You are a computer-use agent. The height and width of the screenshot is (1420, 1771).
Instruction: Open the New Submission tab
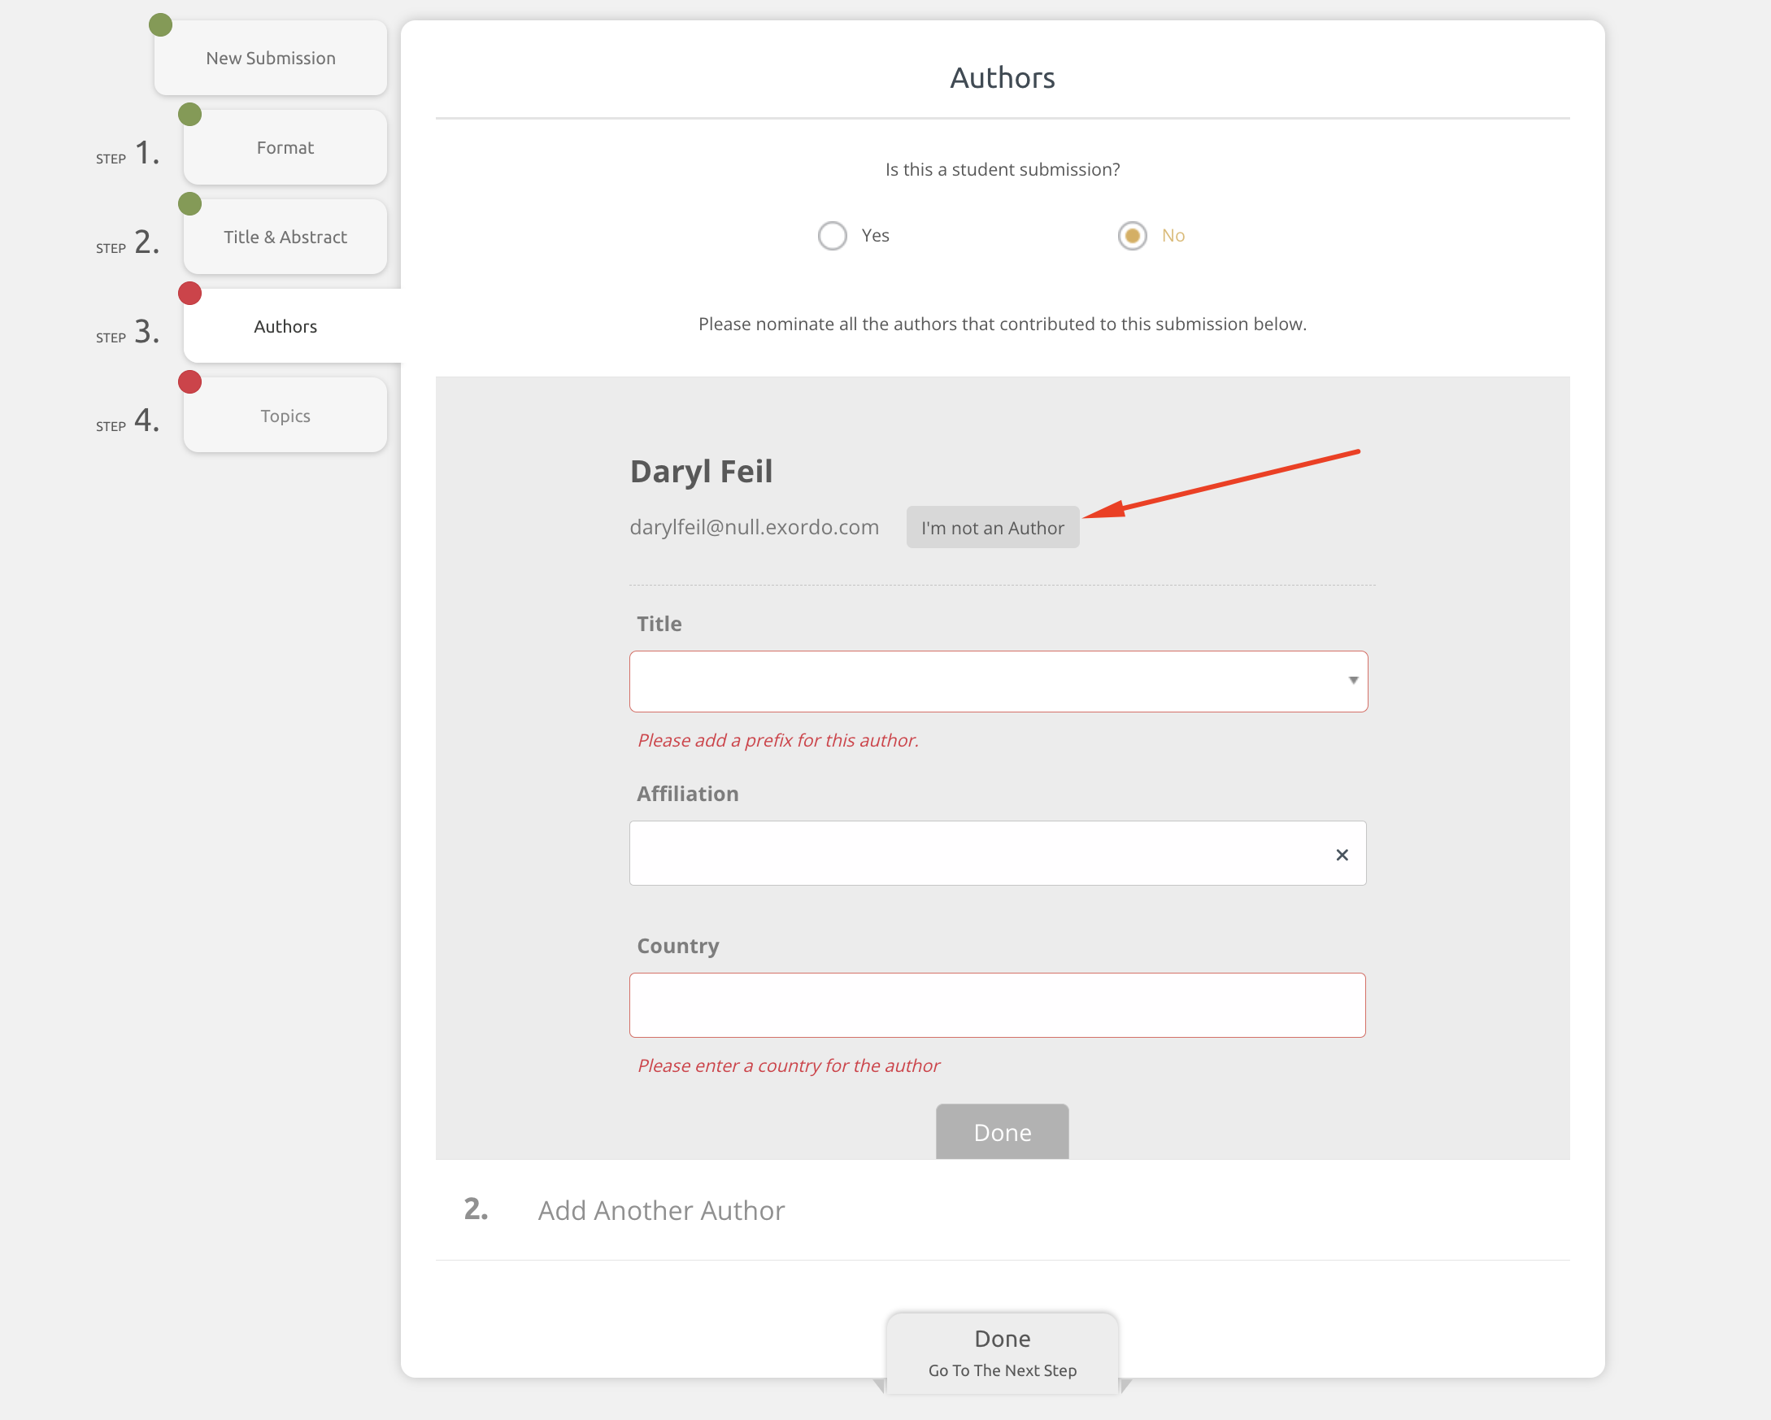[270, 59]
